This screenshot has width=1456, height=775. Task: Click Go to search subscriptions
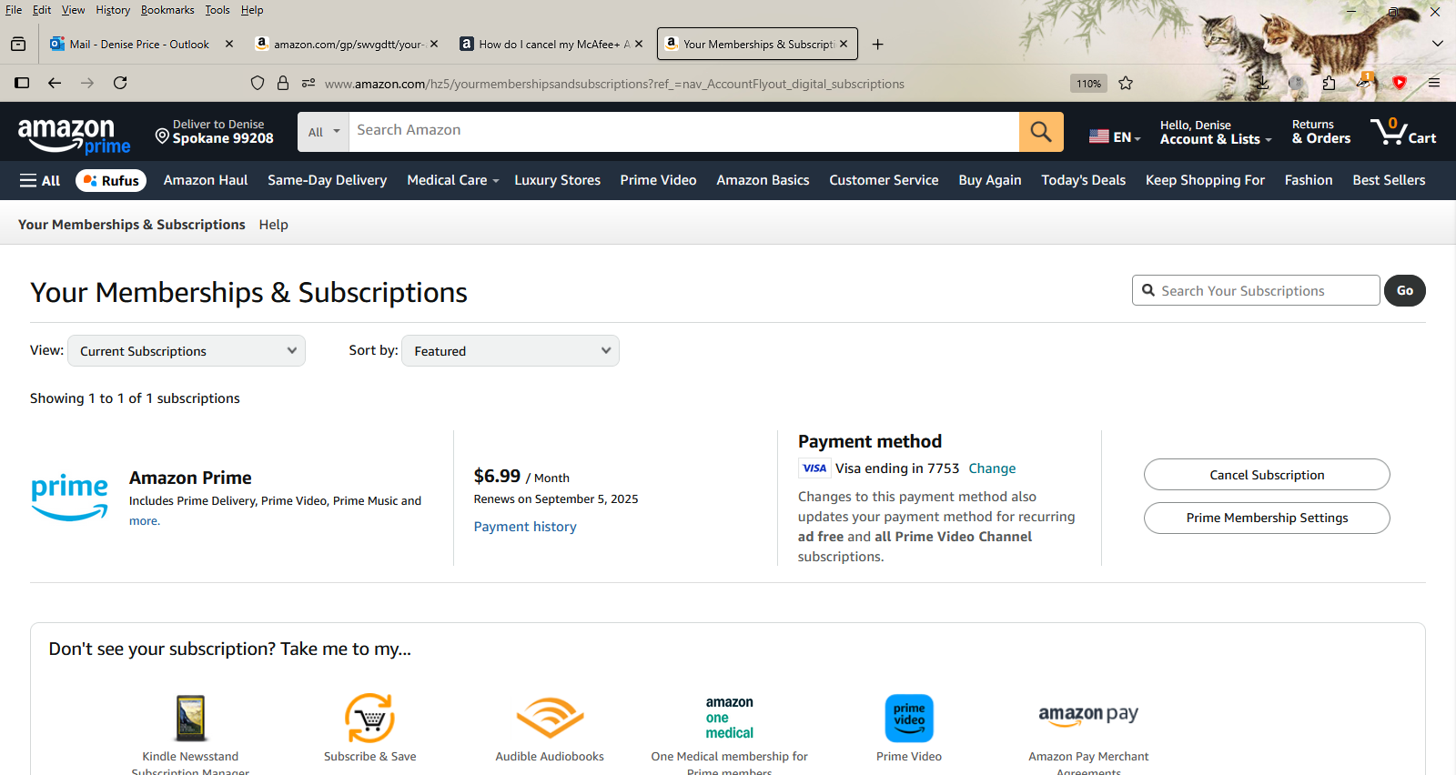1405,291
